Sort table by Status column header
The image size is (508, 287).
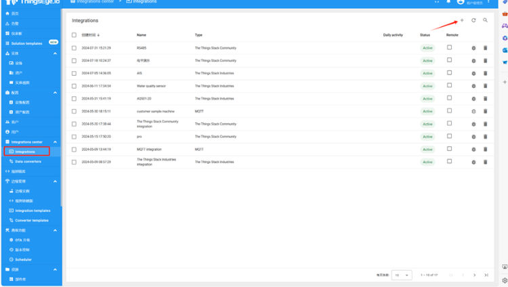pos(425,35)
